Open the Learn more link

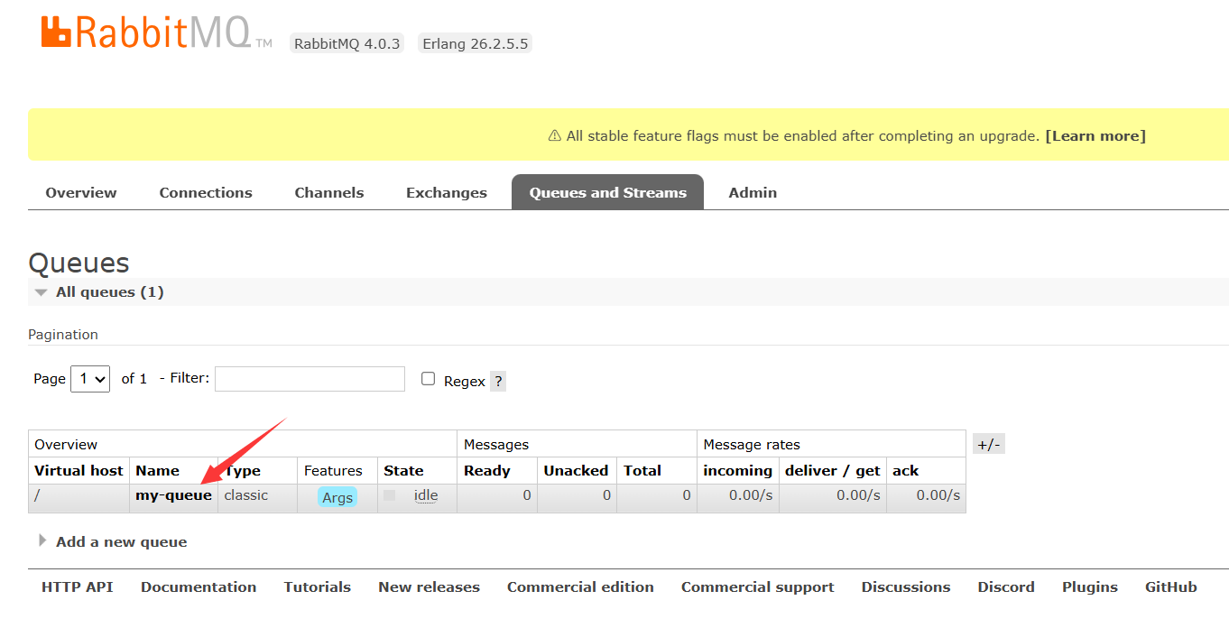(1095, 136)
